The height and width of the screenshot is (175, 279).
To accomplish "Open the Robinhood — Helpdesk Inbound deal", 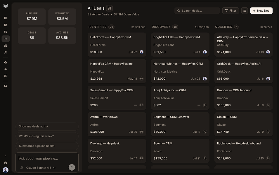I will [243, 151].
